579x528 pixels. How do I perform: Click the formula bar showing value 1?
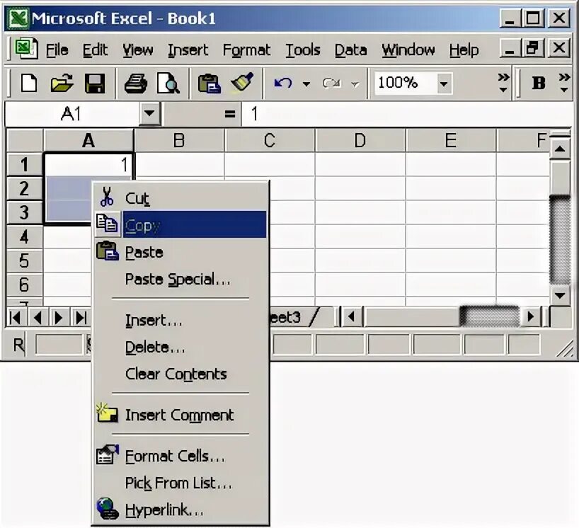point(406,114)
